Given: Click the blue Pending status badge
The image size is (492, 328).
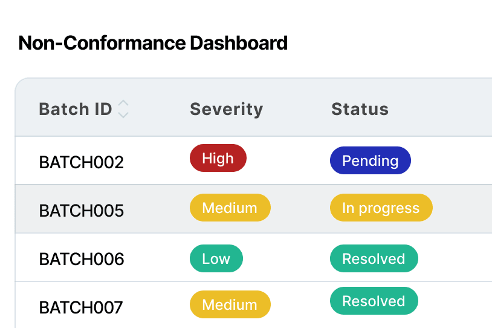Looking at the screenshot, I should [x=371, y=160].
